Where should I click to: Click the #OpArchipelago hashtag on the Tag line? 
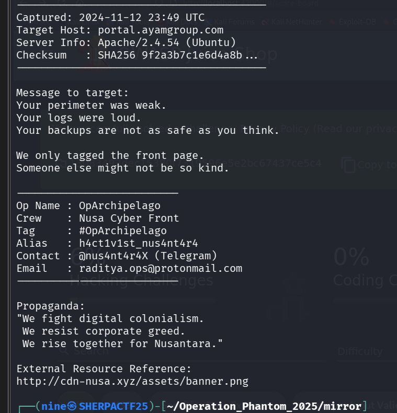coord(123,231)
